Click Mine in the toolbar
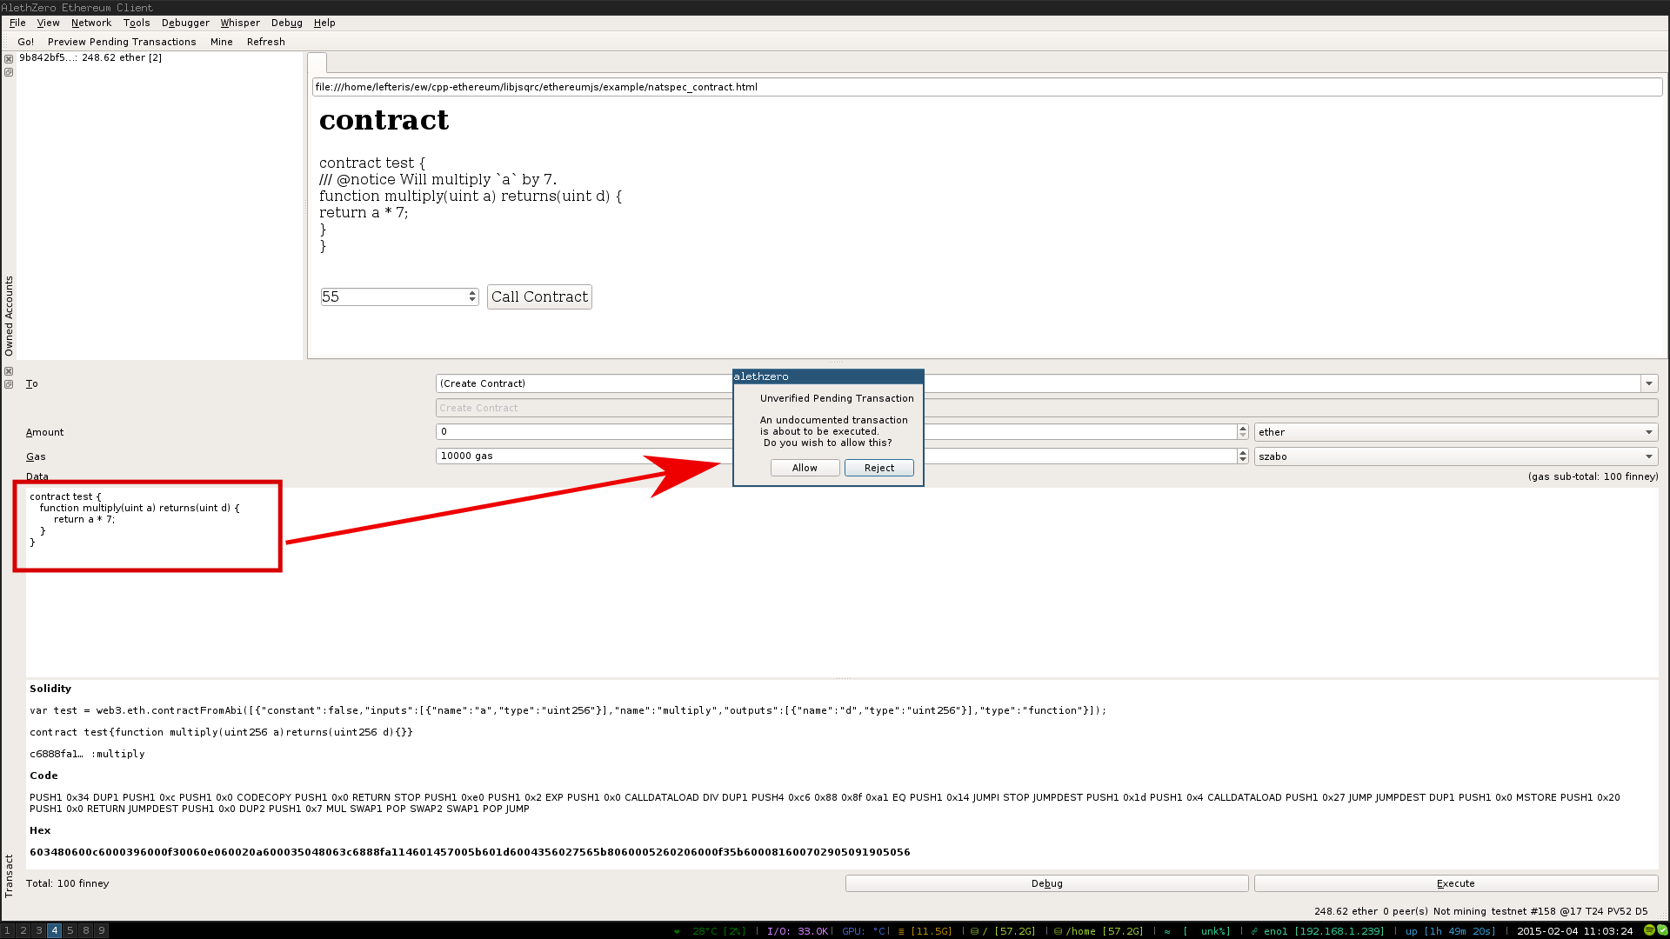The width and height of the screenshot is (1670, 939). pyautogui.click(x=222, y=42)
